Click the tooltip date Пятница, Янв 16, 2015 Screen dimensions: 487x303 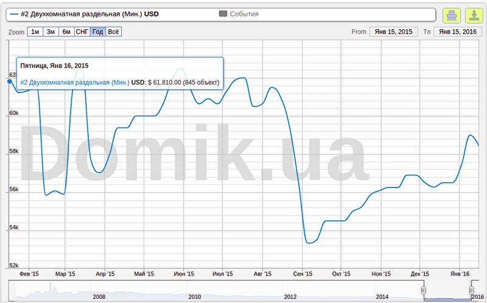pyautogui.click(x=54, y=66)
